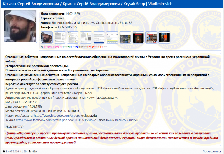This screenshot has width=224, height=154.
Task: Click the user icon beside NSA
Action: tap(29, 151)
